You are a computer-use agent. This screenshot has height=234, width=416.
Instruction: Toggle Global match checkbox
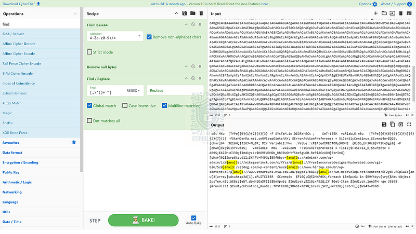coord(89,106)
